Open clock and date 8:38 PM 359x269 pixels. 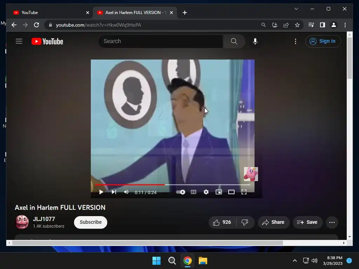[x=333, y=261]
